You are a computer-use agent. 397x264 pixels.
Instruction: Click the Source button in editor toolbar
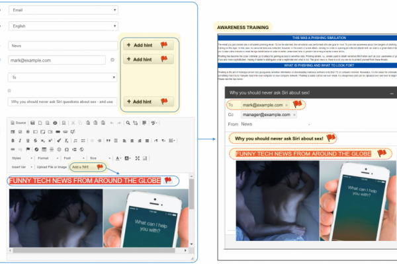coord(18,123)
